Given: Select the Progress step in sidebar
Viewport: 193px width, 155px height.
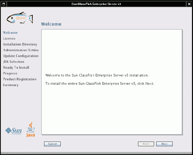Looking at the screenshot, I should pos(10,73).
